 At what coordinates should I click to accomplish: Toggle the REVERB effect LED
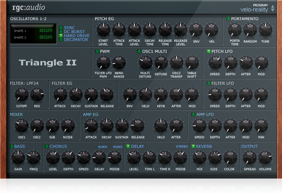[x=193, y=146]
